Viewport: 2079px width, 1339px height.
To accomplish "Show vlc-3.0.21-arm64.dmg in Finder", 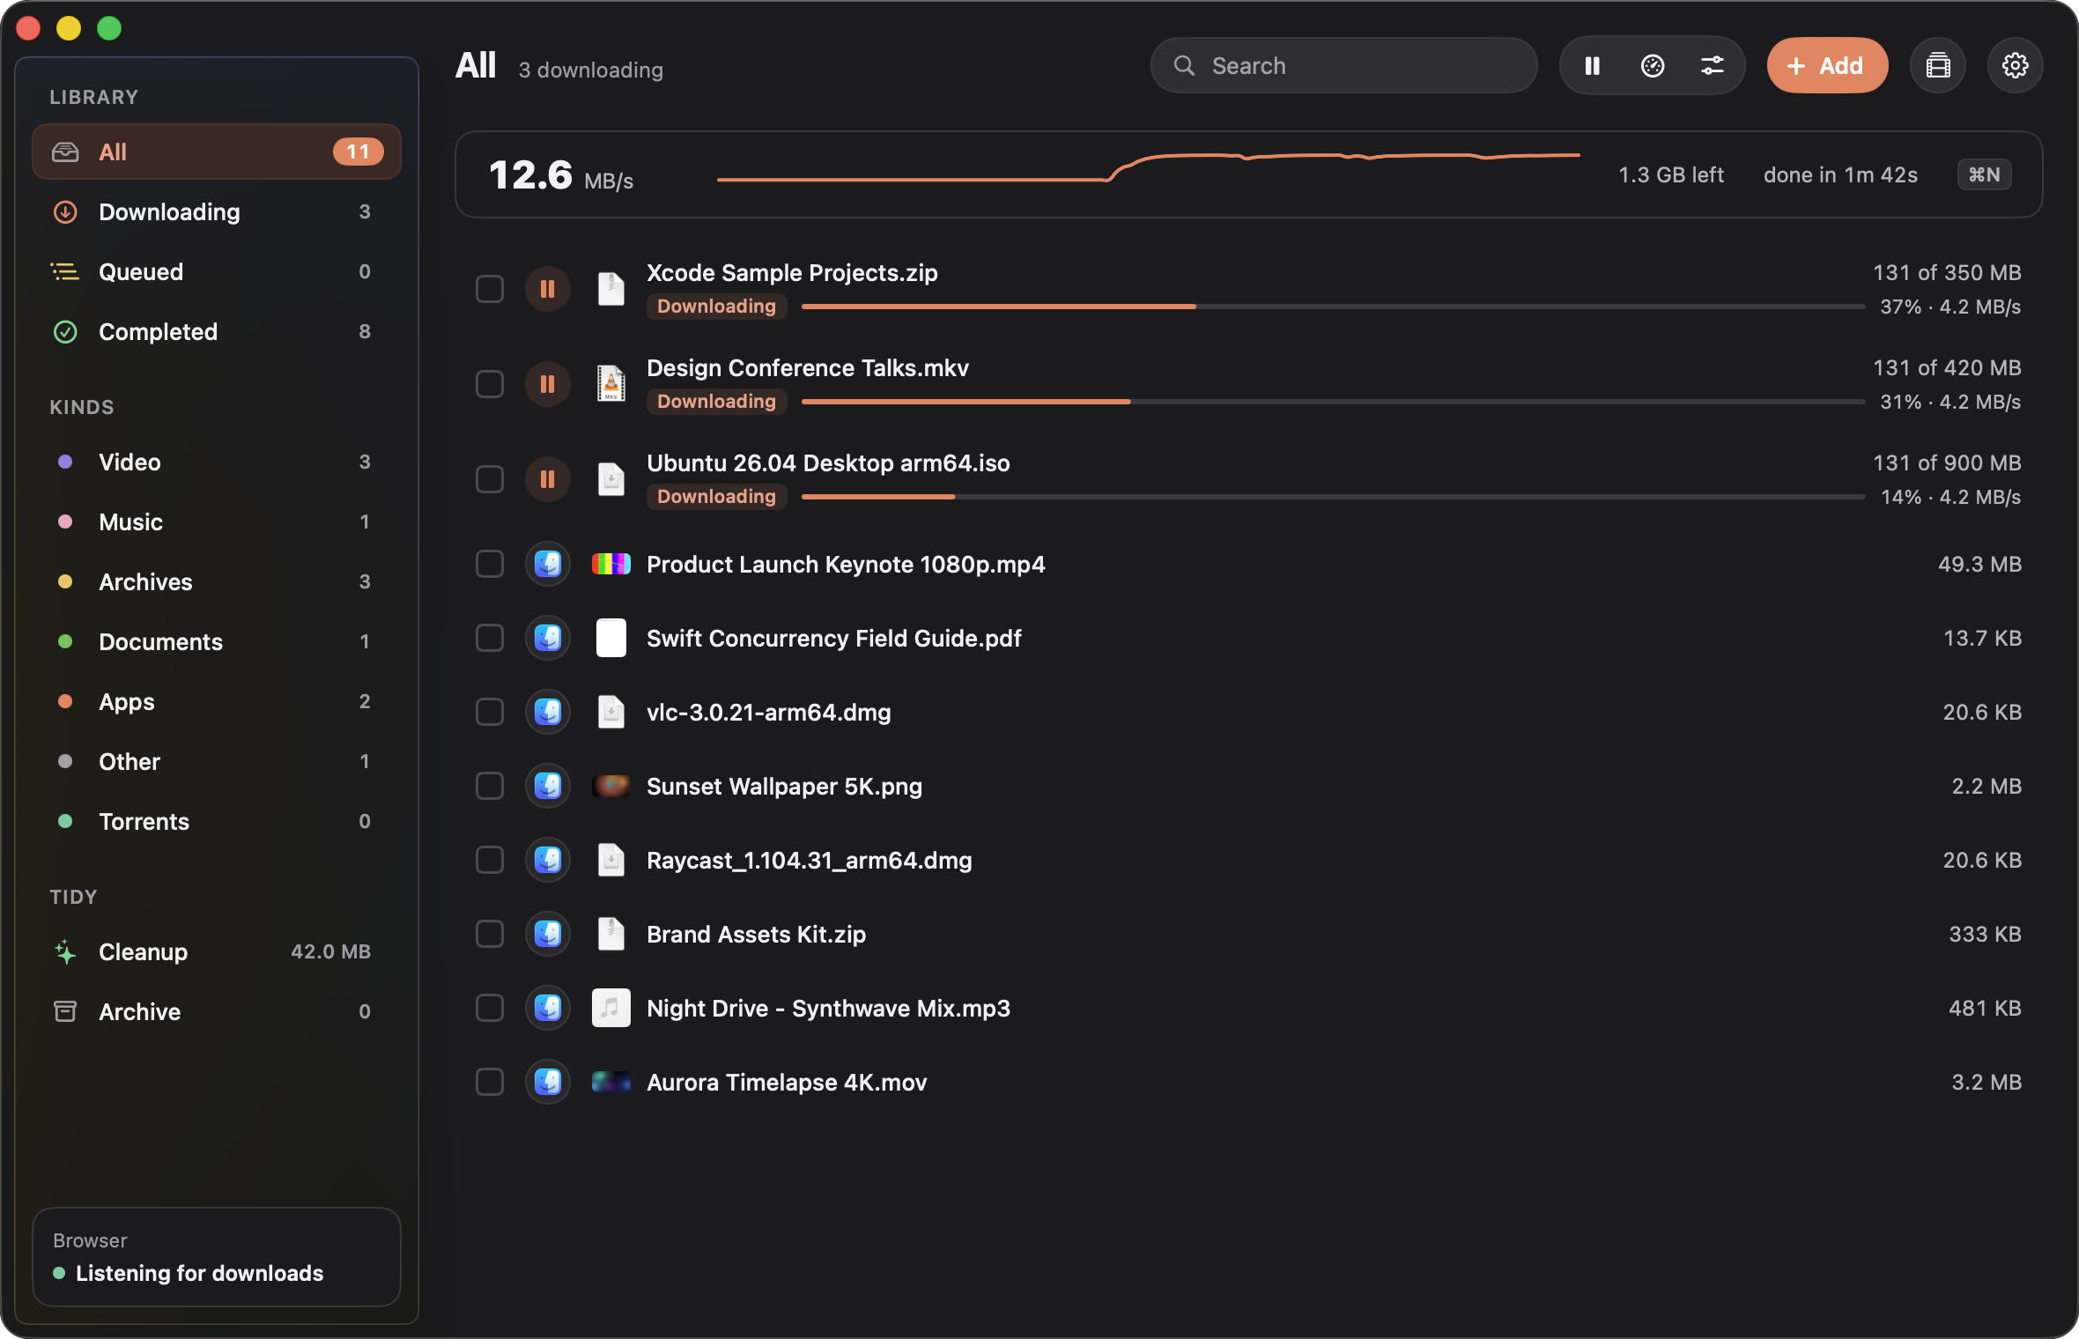I will 548,712.
